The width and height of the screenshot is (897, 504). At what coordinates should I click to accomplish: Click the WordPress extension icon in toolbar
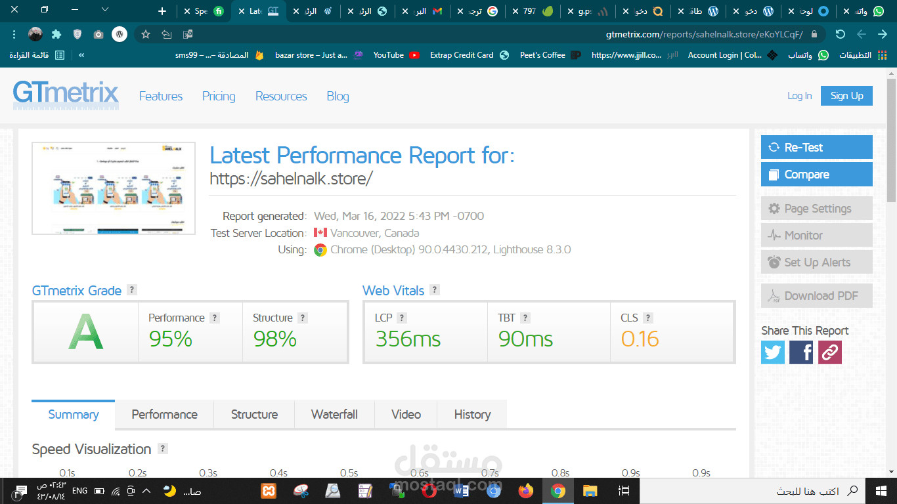[x=120, y=34]
